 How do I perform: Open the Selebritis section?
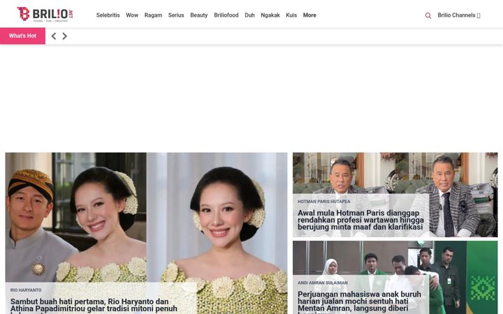(x=108, y=15)
